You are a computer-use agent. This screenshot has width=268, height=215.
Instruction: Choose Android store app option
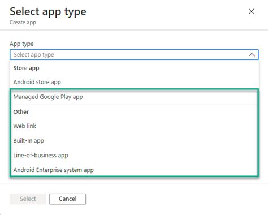pyautogui.click(x=134, y=82)
